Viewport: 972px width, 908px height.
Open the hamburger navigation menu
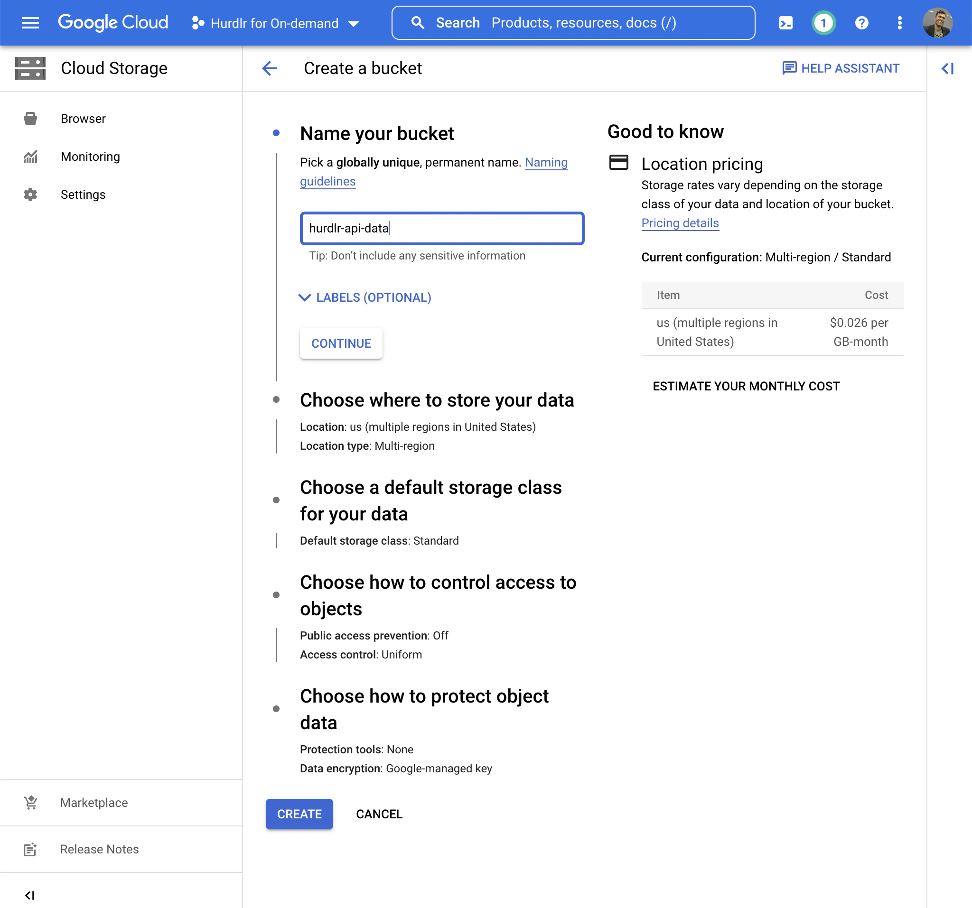tap(30, 22)
